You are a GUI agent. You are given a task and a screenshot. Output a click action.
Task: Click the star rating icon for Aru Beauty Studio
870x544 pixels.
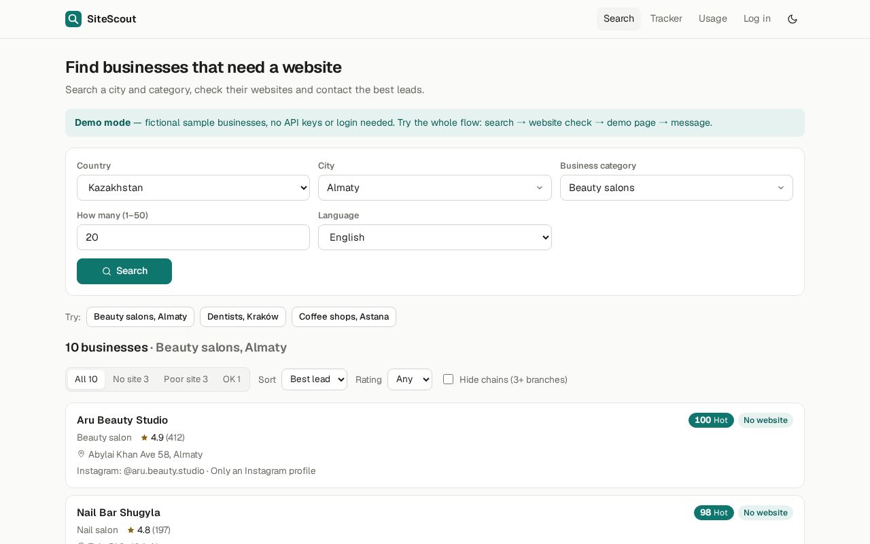[144, 438]
